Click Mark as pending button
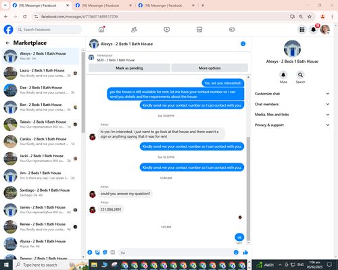Image resolution: width=338 pixels, height=270 pixels. point(129,68)
